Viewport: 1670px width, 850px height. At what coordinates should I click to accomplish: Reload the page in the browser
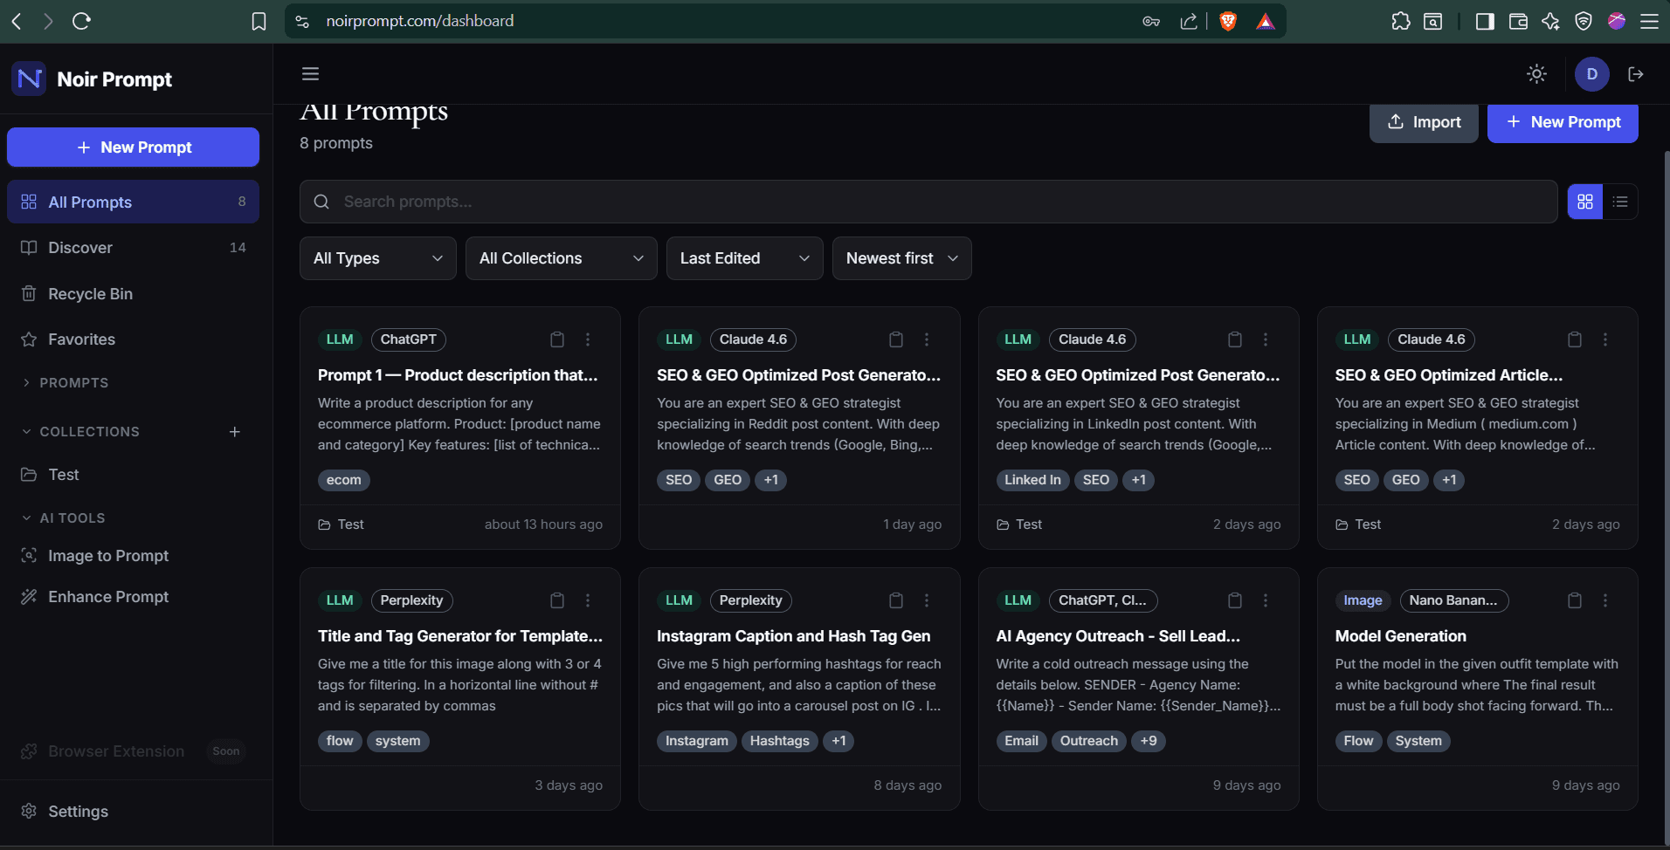(81, 21)
